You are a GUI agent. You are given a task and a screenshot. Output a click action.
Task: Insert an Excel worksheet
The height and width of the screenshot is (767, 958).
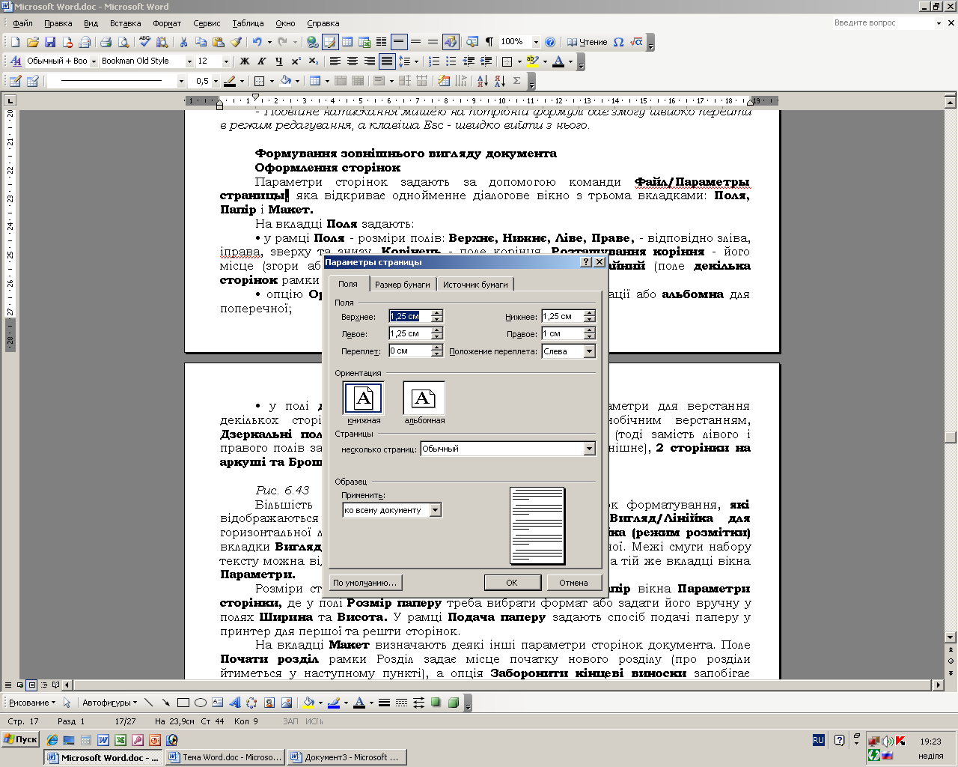point(364,42)
